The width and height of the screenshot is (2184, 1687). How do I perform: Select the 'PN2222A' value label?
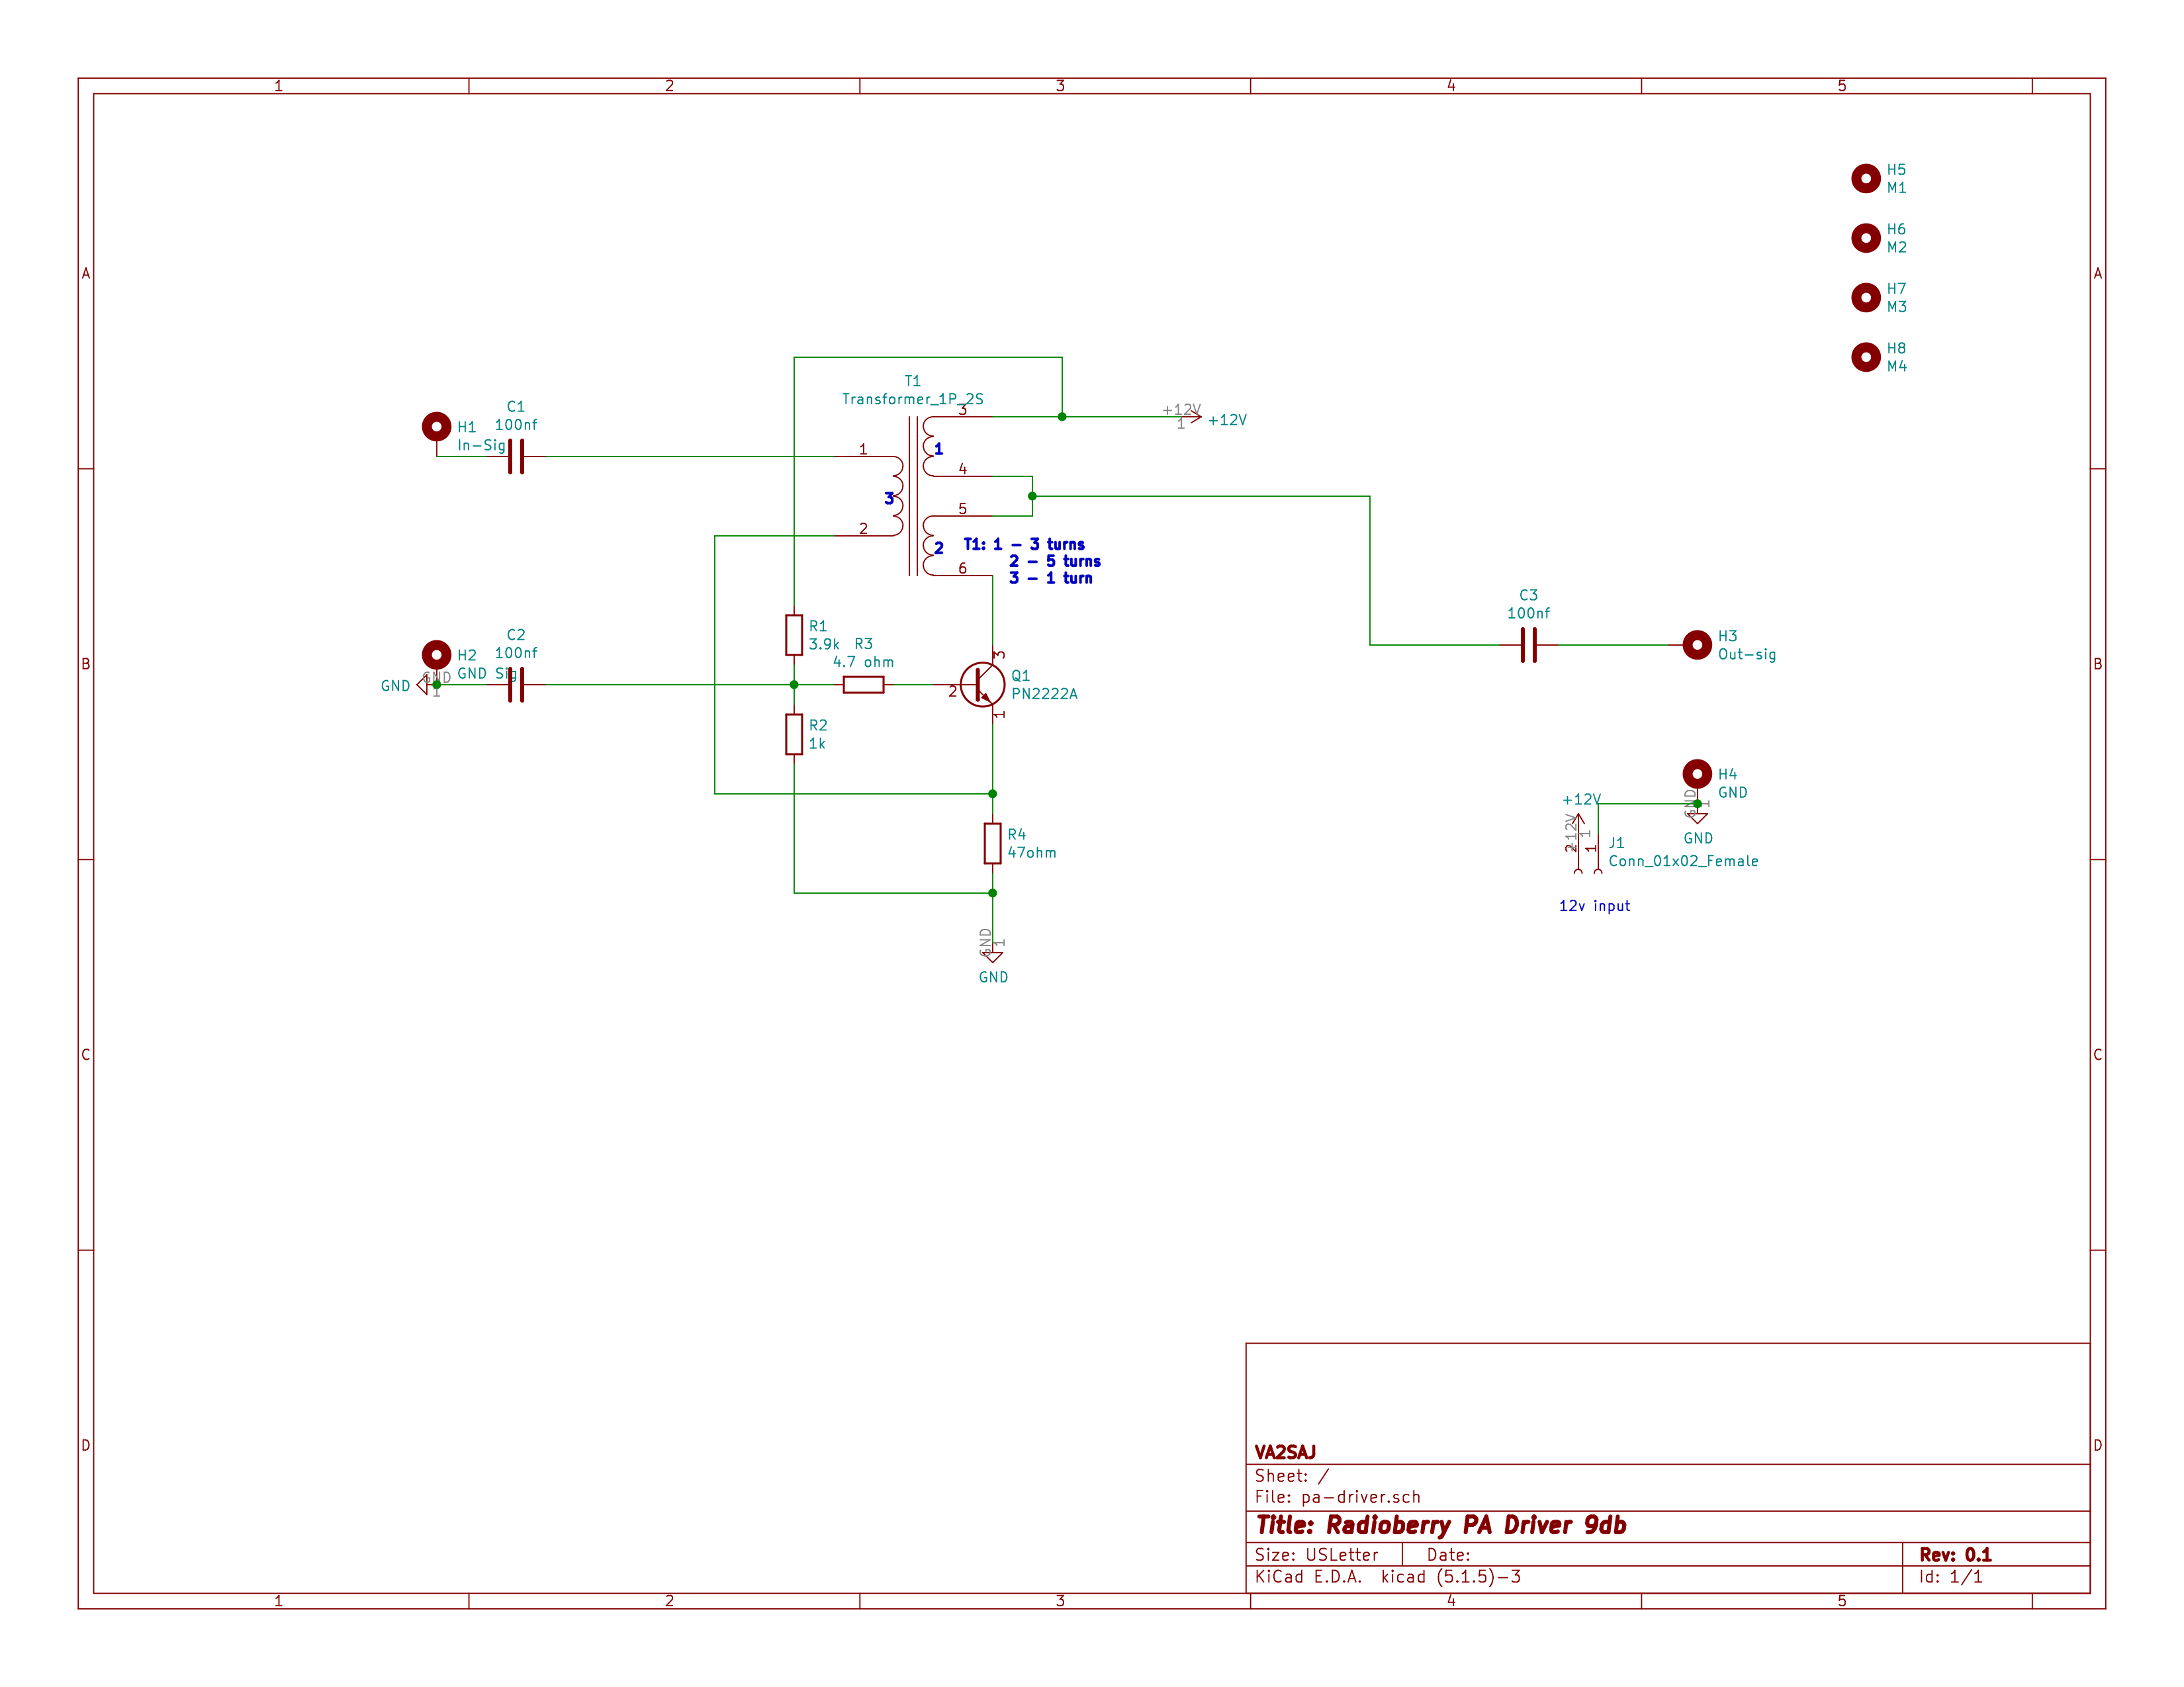point(1044,693)
